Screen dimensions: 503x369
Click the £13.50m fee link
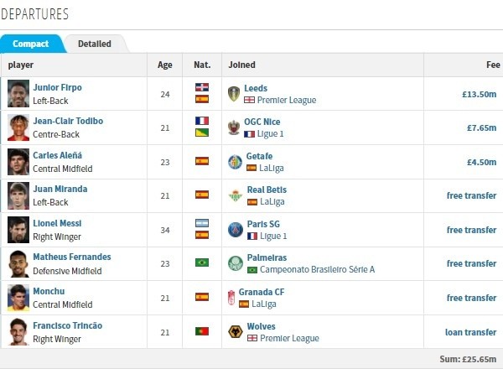[480, 94]
